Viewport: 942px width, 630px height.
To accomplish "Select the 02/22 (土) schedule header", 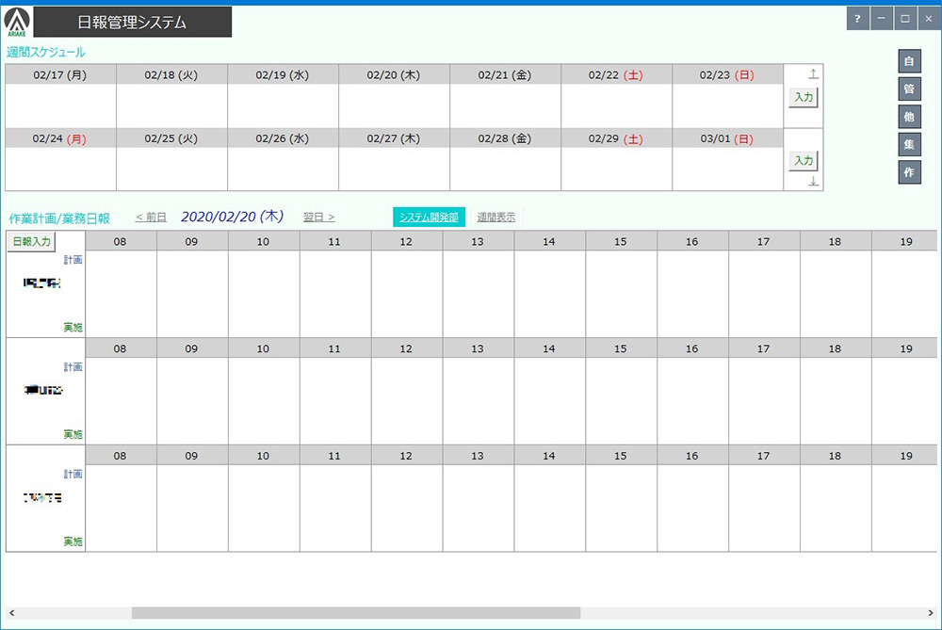I will click(x=616, y=75).
